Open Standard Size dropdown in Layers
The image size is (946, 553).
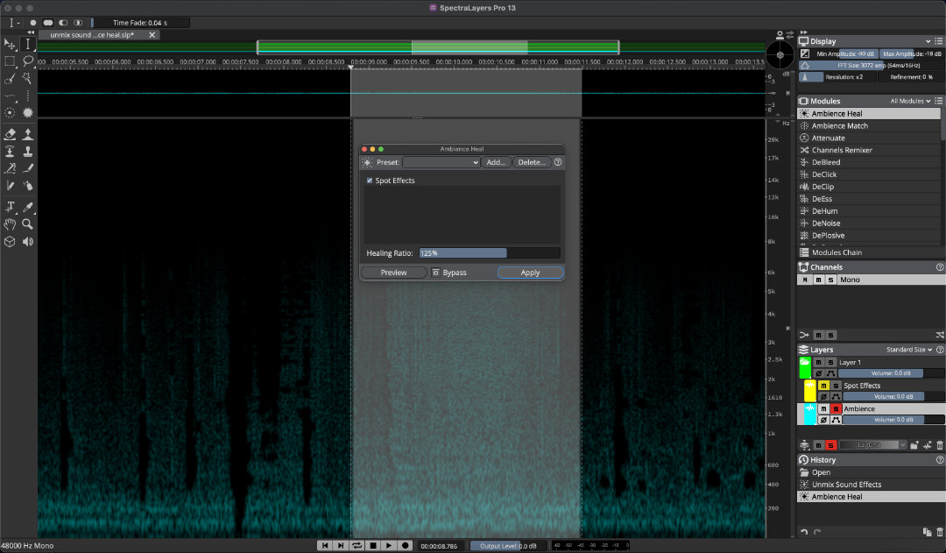coord(909,350)
